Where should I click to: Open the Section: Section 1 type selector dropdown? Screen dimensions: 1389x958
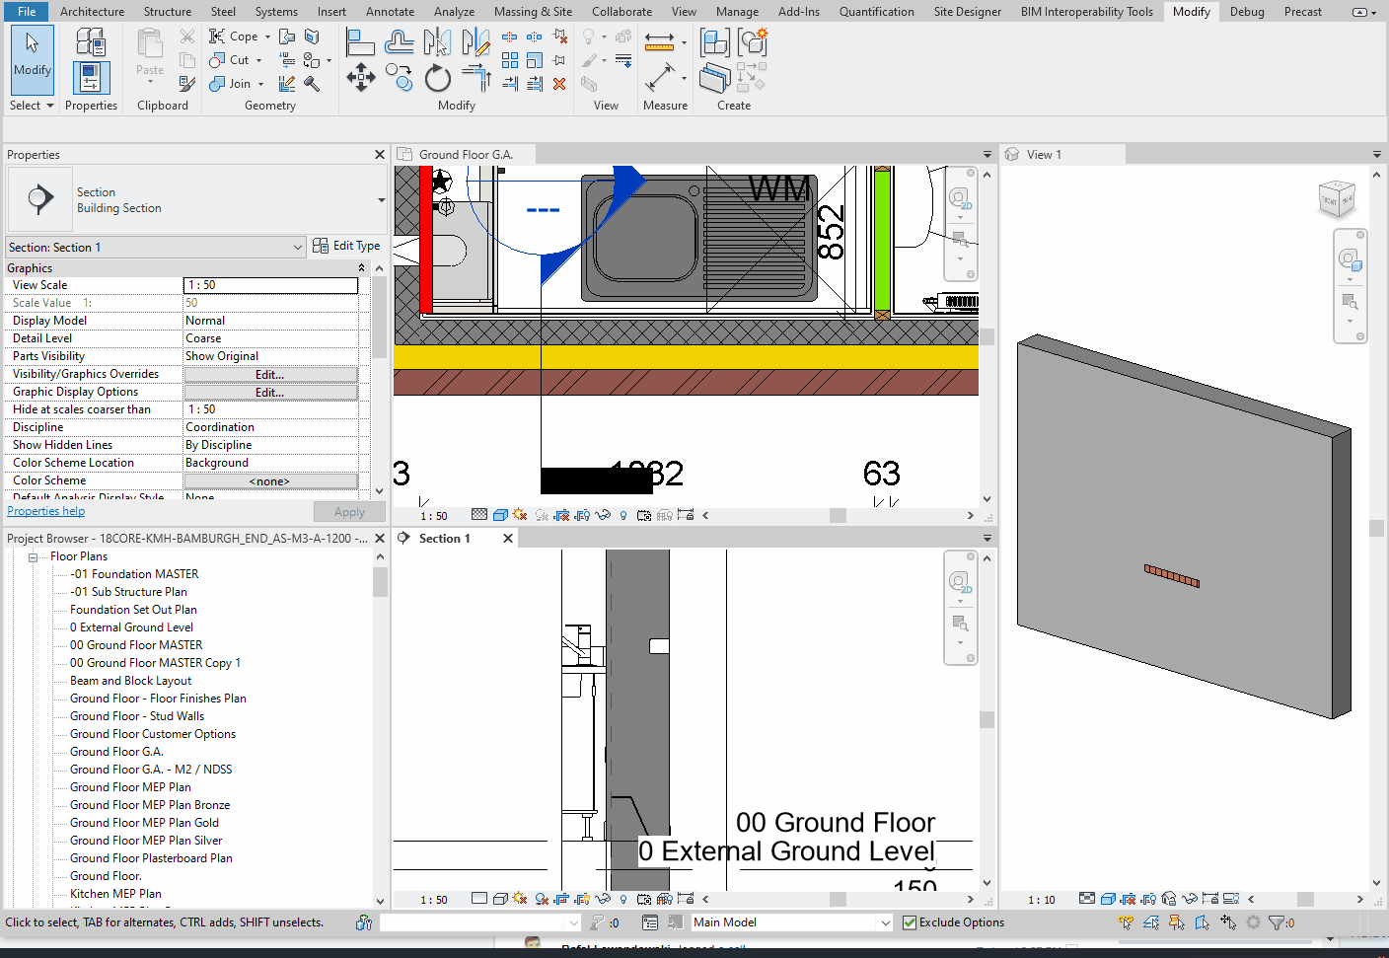coord(296,247)
